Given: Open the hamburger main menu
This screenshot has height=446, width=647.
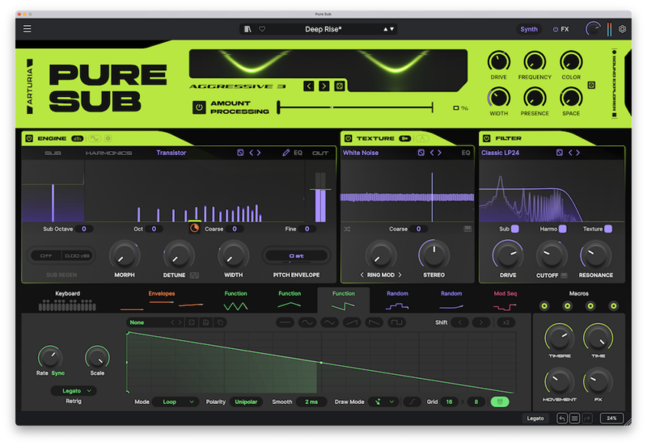Looking at the screenshot, I should (27, 29).
